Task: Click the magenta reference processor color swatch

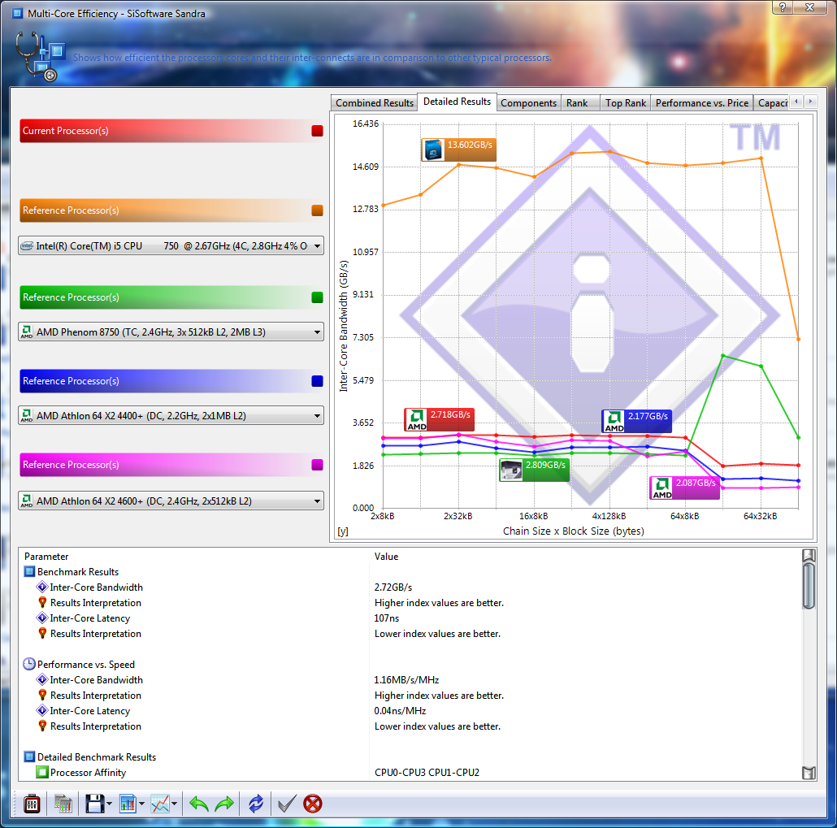Action: coord(317,465)
